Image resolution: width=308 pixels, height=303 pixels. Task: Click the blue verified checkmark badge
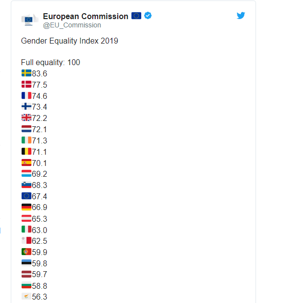pyautogui.click(x=148, y=16)
